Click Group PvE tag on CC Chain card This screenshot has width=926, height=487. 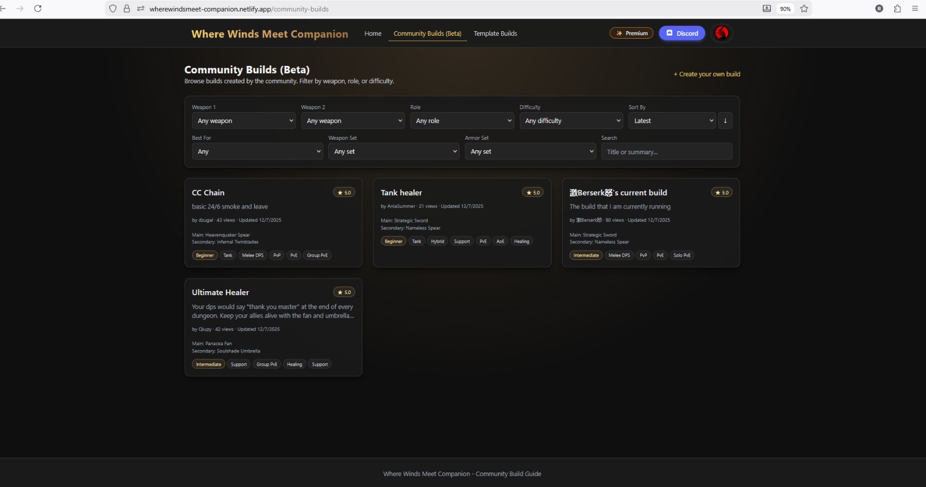[x=317, y=255]
